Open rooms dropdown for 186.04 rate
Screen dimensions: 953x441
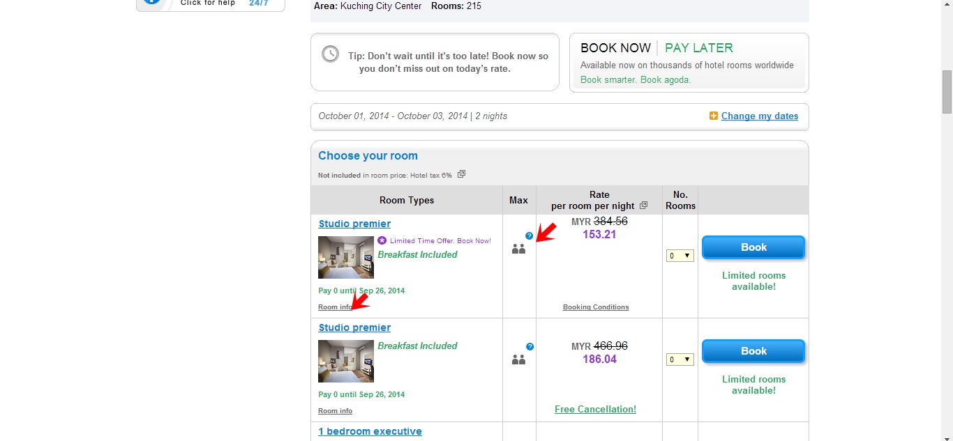680,359
